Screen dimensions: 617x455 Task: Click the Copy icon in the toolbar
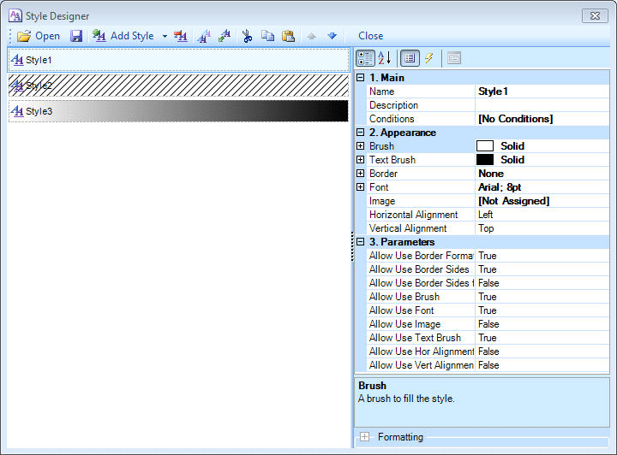click(267, 36)
